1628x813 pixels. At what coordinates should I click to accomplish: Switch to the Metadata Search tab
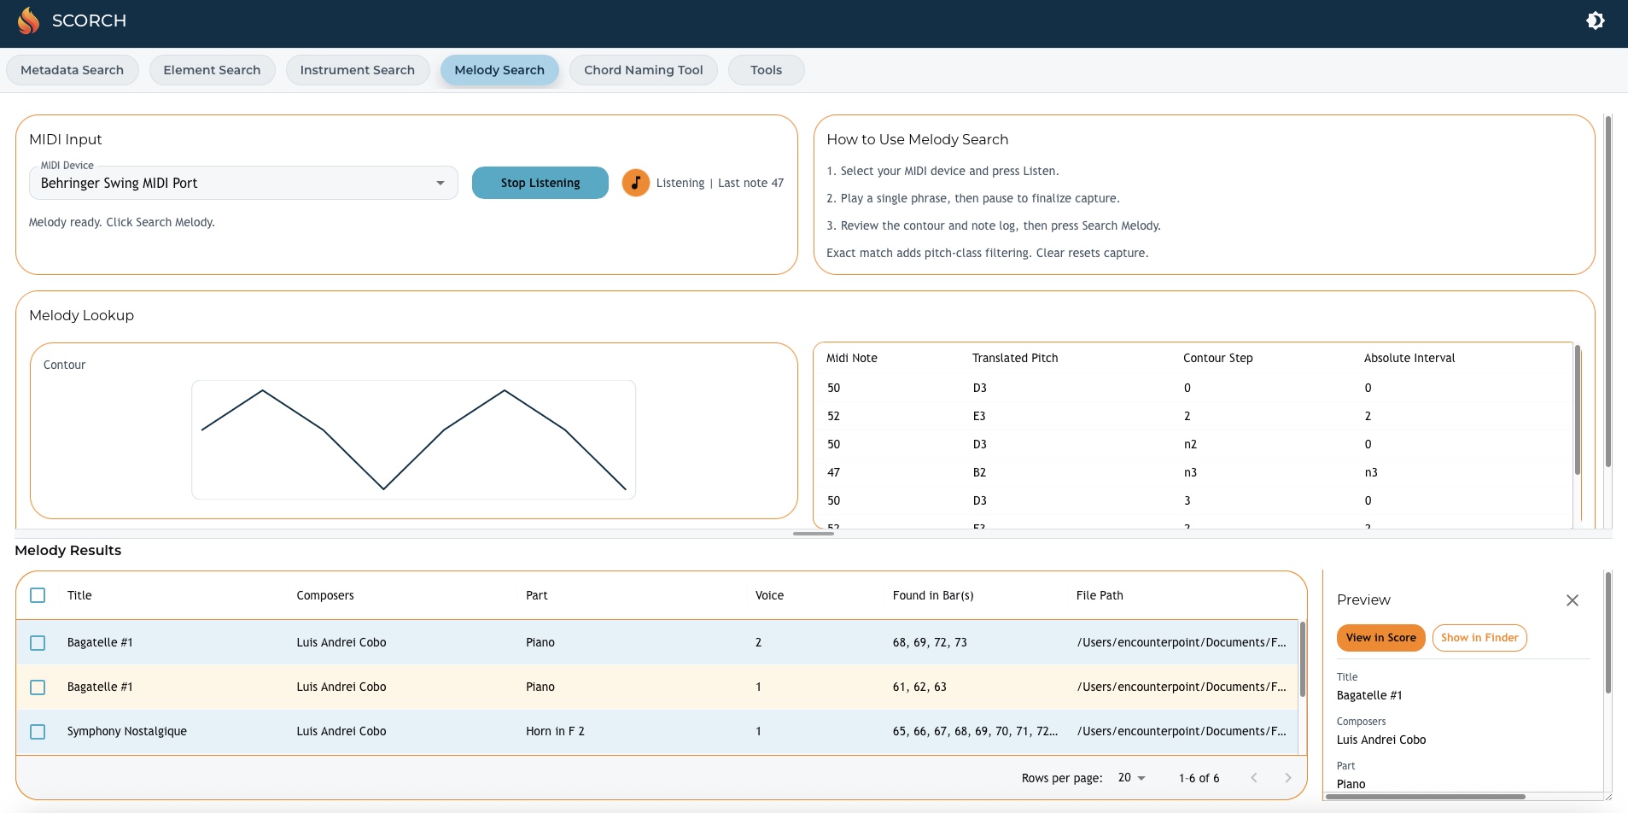[72, 70]
